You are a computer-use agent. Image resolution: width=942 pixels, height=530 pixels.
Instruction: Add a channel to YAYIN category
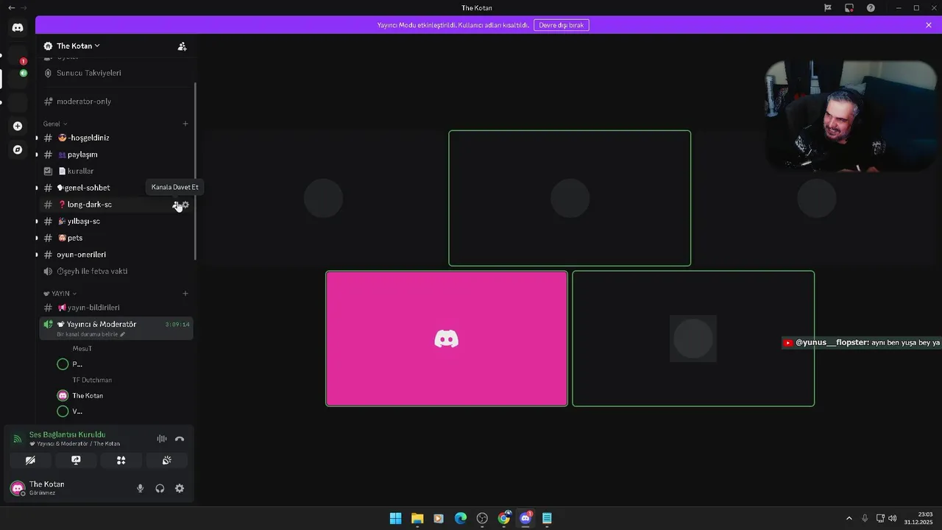click(185, 294)
